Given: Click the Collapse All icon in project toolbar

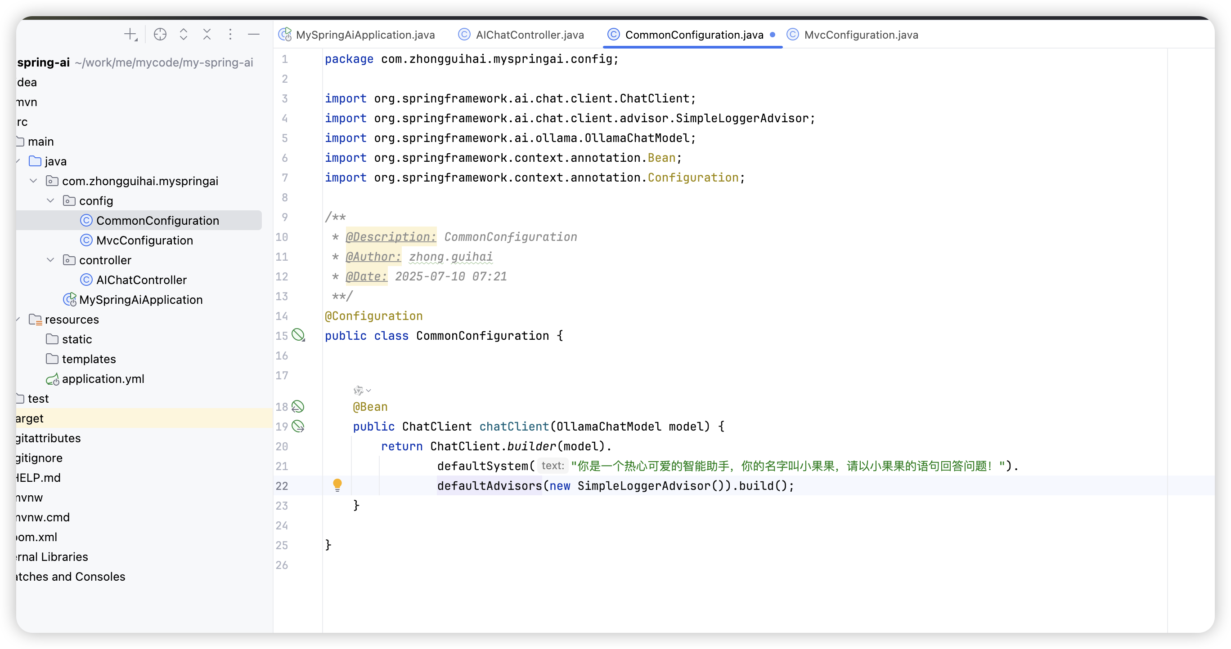Looking at the screenshot, I should (x=207, y=34).
